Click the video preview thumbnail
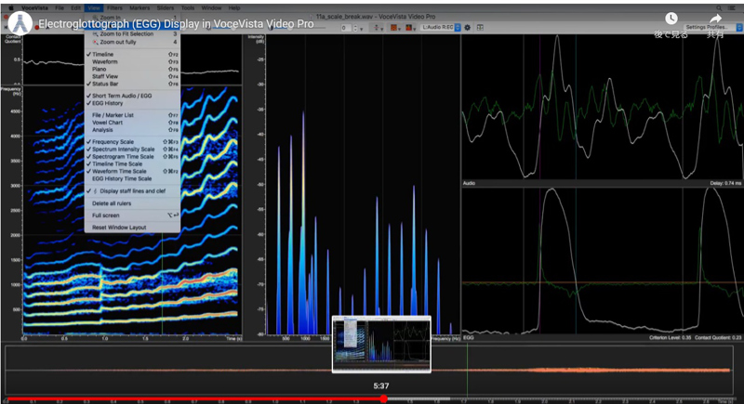Screen dimensions: 744x404 (x=381, y=344)
